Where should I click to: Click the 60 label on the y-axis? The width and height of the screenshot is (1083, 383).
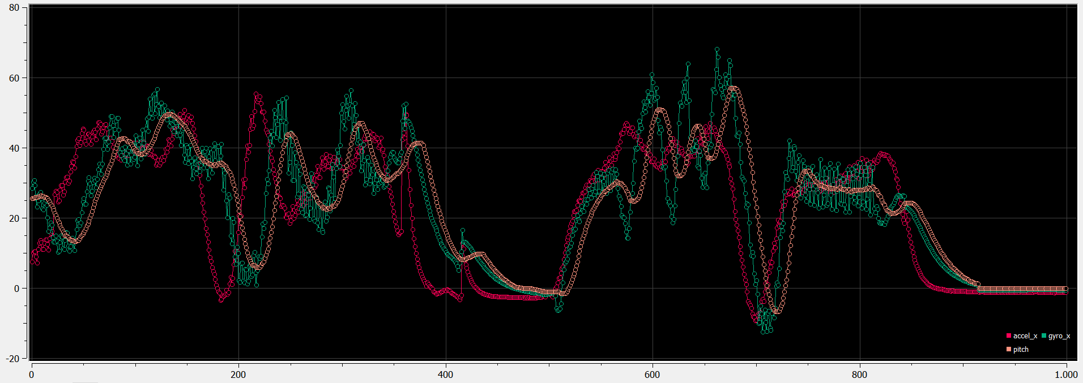click(14, 78)
